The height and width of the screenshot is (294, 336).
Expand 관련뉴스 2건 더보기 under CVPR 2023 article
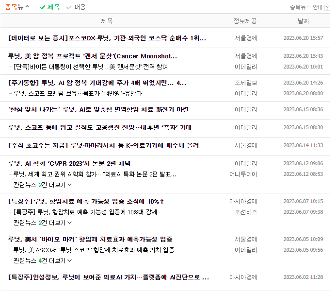click(x=43, y=185)
